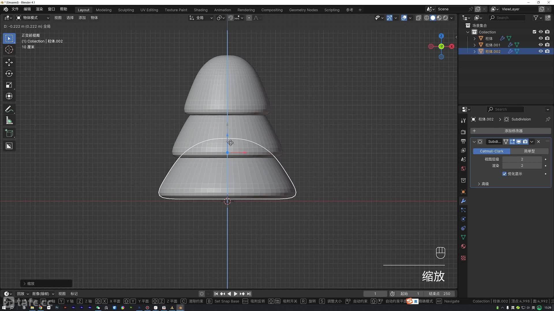
Task: Open the modifier extra options dropdown
Action: tap(531, 142)
